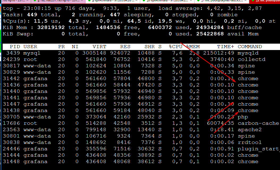Select the chrome command in PID 31448 row

pos(248,162)
